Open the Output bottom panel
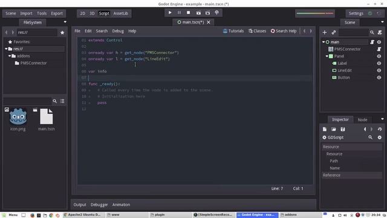 tap(80, 205)
